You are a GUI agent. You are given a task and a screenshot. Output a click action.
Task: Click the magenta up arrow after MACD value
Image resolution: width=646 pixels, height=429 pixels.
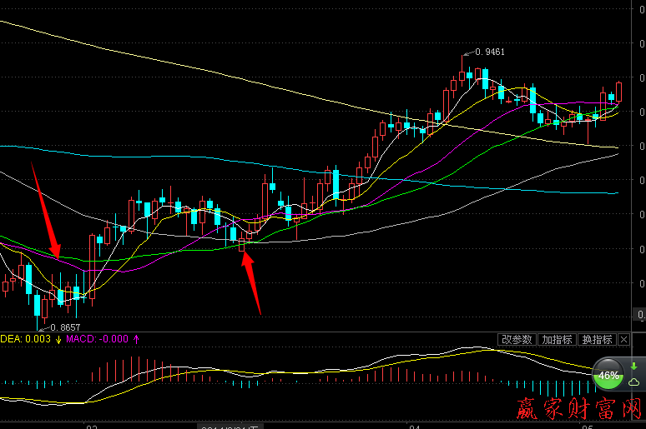pos(136,339)
